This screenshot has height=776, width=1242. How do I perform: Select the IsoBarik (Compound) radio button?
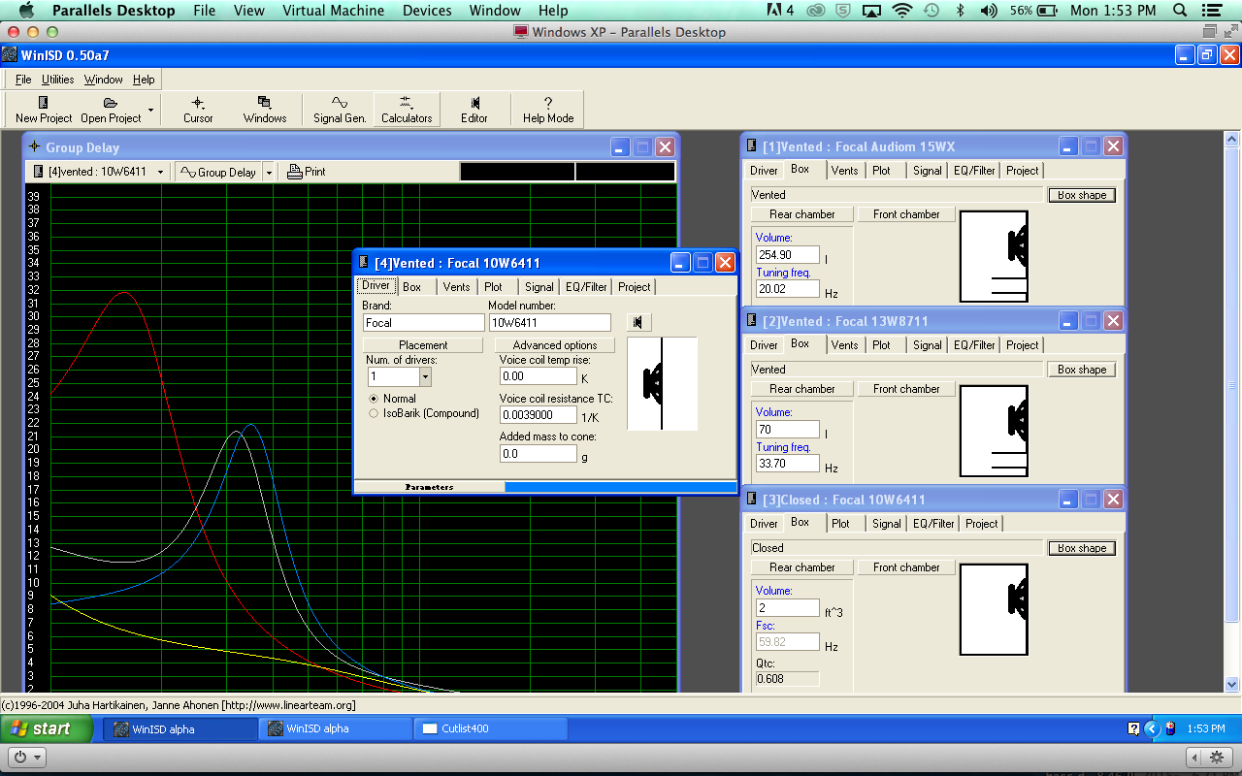point(374,413)
